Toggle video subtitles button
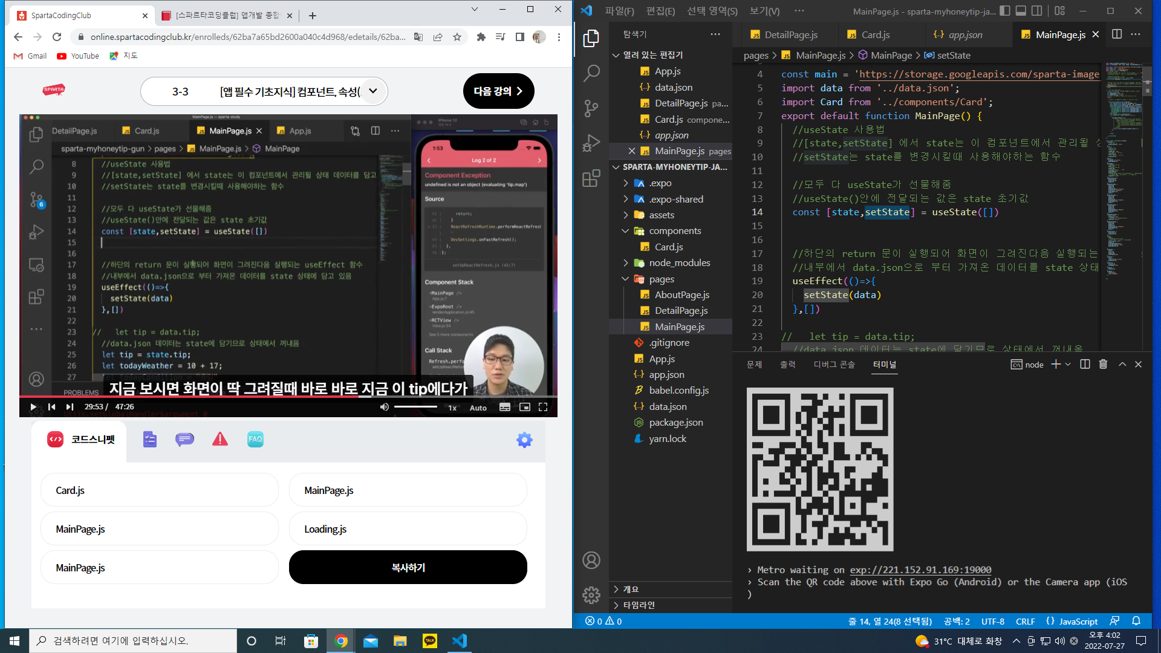 pyautogui.click(x=504, y=407)
